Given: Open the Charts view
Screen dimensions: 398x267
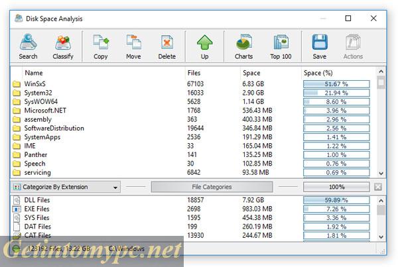Looking at the screenshot, I should (243, 46).
